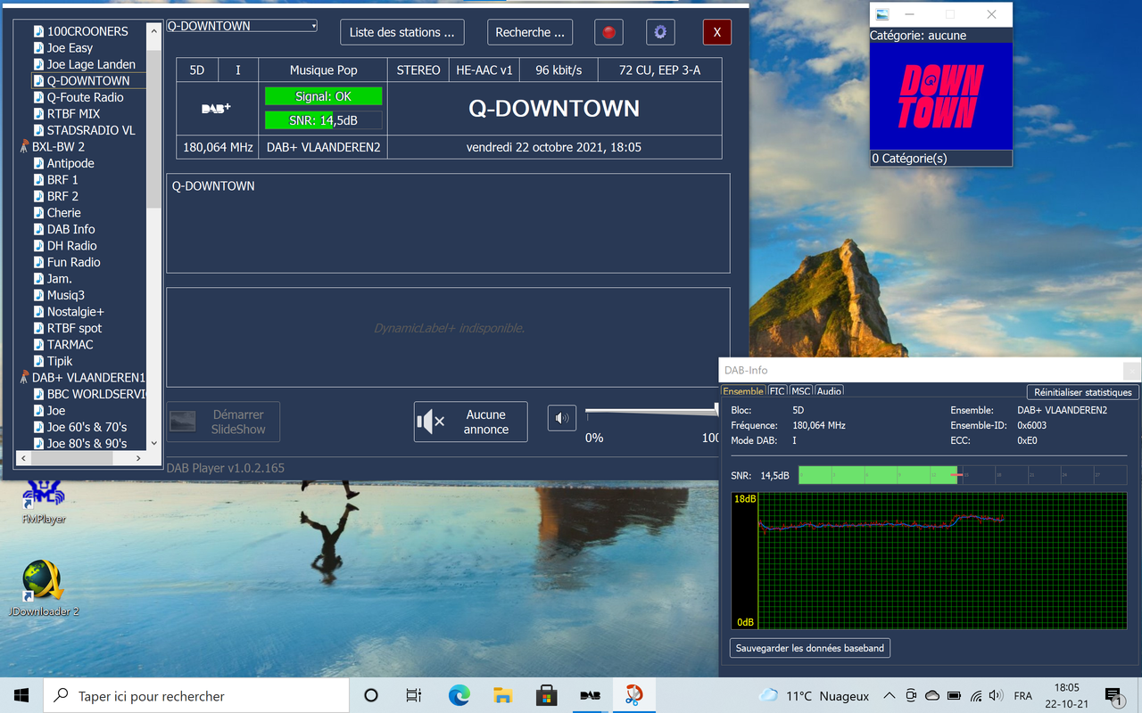Select Antipode station
The image size is (1142, 713).
coord(70,163)
